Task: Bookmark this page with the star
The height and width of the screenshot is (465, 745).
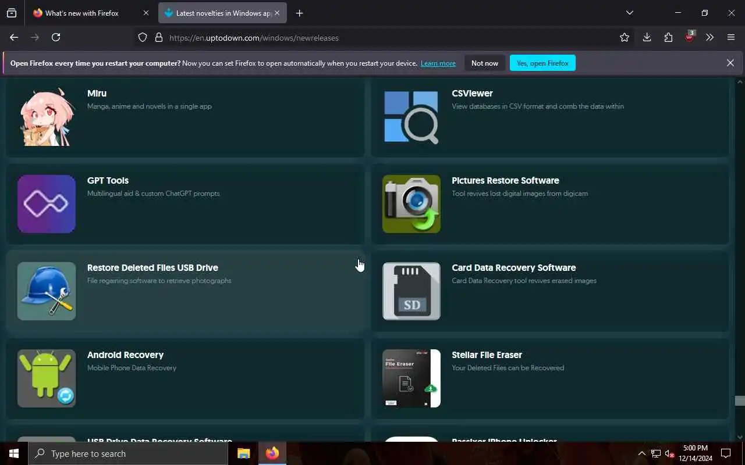Action: click(x=625, y=37)
